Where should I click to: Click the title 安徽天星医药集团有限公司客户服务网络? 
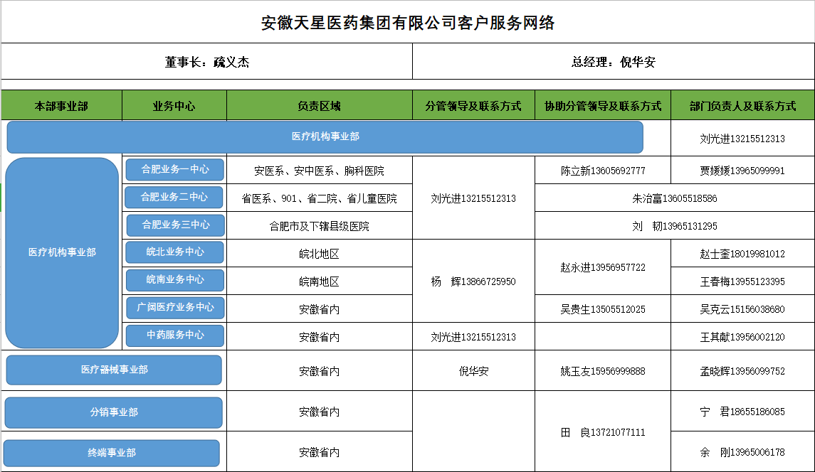coord(407,23)
